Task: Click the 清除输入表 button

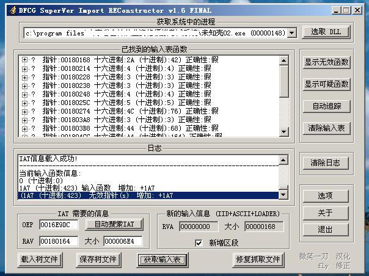Action: 326,128
